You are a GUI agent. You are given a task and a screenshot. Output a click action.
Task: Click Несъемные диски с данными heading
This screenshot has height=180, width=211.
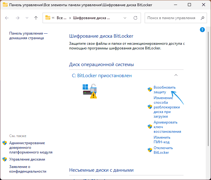click(101, 170)
